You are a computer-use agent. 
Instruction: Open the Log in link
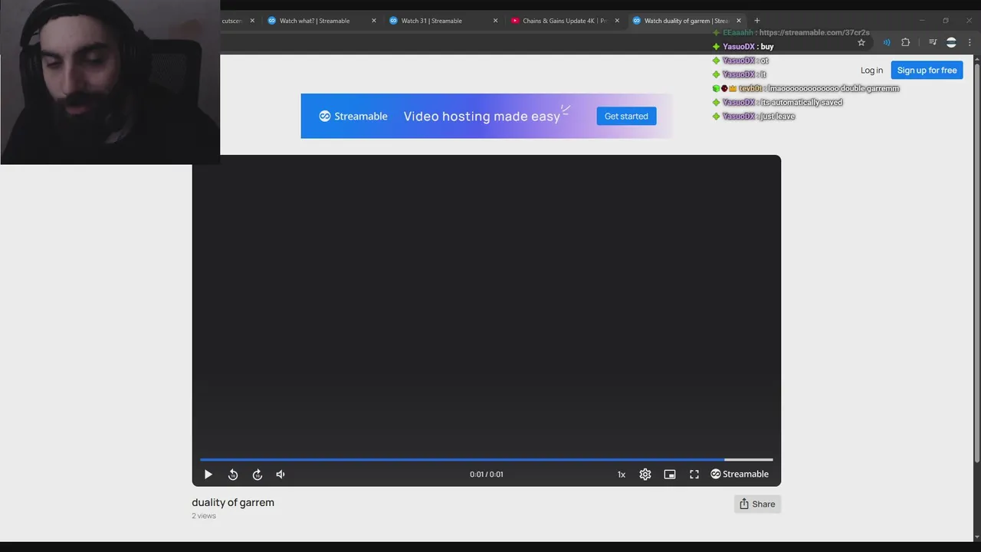point(871,71)
